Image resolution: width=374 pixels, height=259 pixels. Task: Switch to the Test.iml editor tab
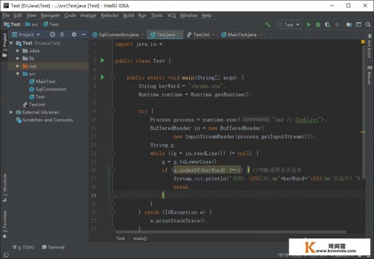[x=201, y=34]
